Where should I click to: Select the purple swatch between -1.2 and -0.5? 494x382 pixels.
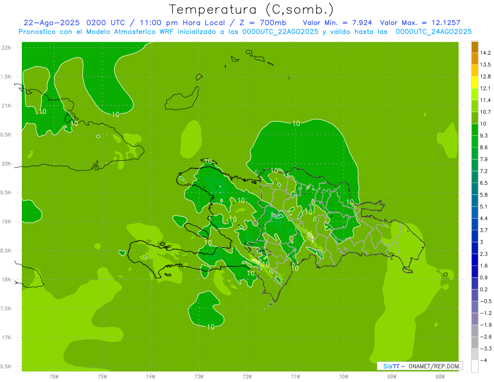tap(475, 307)
